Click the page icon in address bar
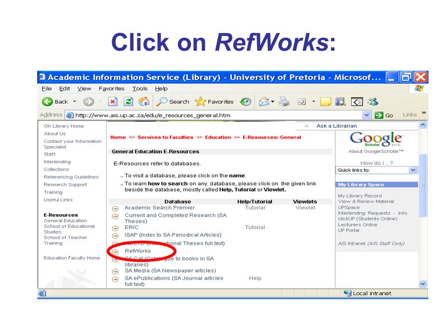Screen dimensions: 447x335 [70, 115]
